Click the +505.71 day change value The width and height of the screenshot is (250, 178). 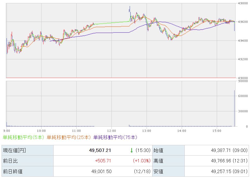[103, 161]
